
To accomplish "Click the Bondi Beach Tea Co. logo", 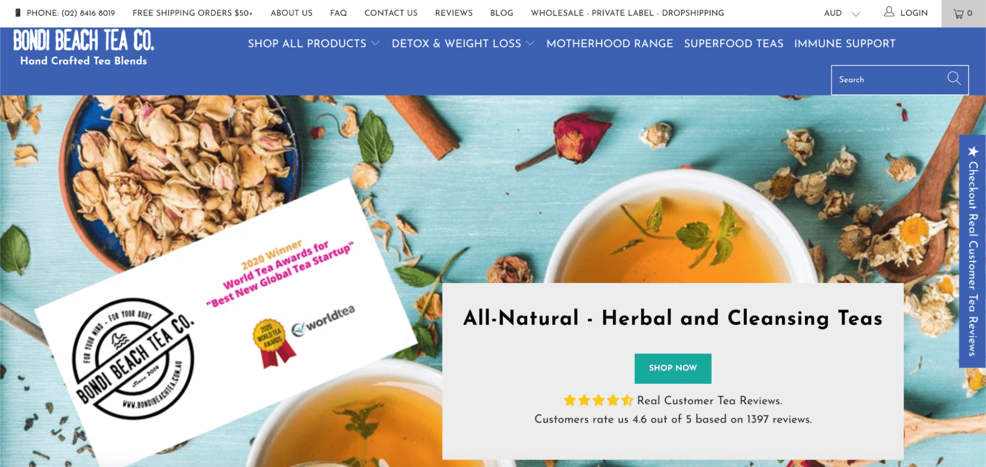I will pyautogui.click(x=83, y=47).
